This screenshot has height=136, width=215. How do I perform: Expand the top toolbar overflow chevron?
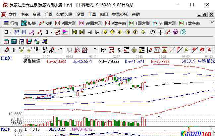tap(212, 21)
